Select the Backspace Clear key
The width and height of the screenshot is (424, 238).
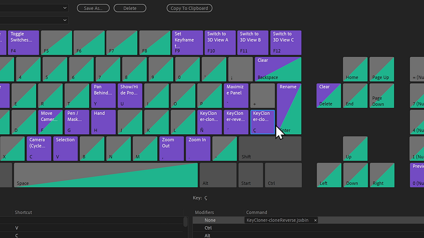278,69
